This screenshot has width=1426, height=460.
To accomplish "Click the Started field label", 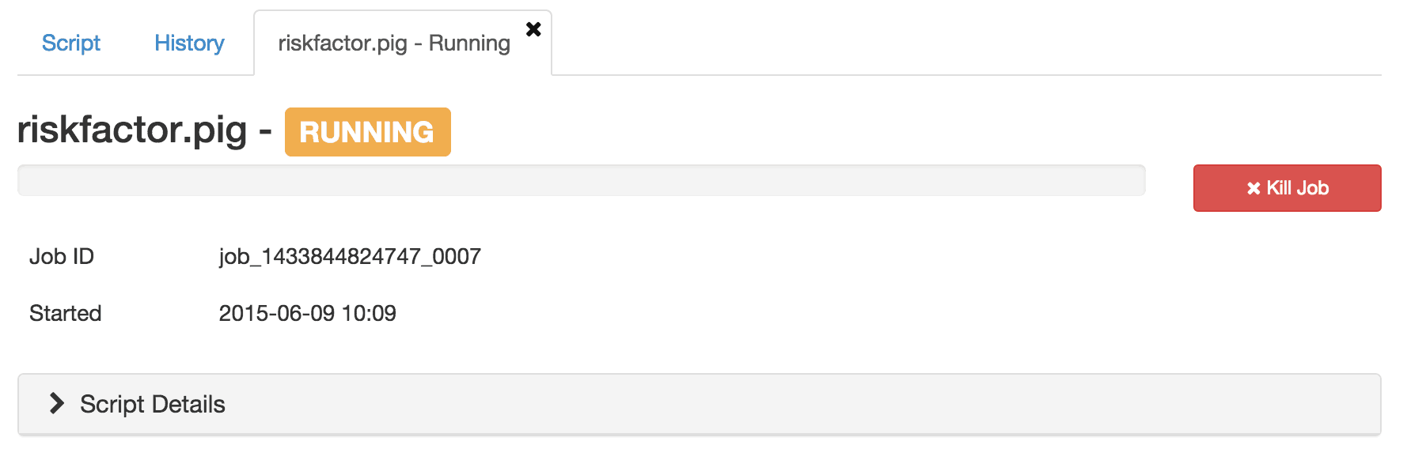I will coord(66,314).
